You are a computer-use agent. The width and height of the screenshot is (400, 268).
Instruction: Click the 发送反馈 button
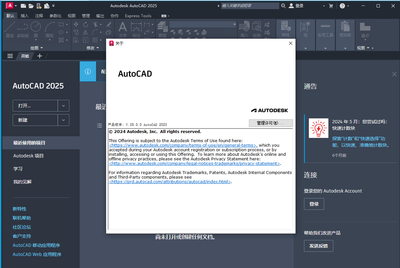pyautogui.click(x=319, y=246)
